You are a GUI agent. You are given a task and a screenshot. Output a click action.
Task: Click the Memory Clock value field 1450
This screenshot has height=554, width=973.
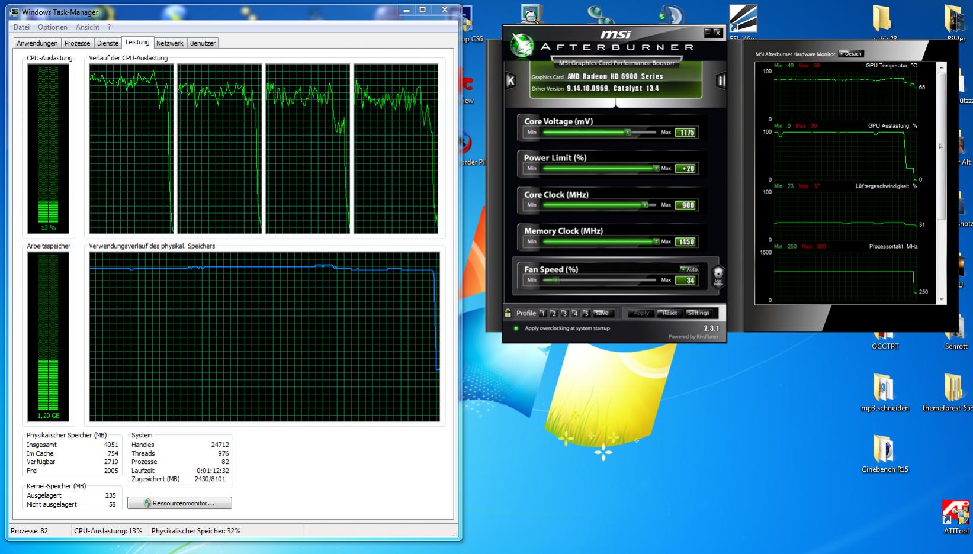point(686,241)
